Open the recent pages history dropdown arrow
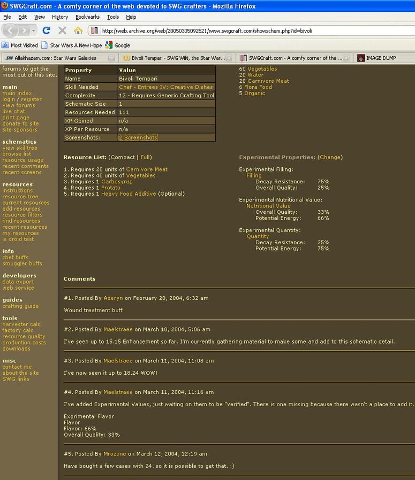This screenshot has width=415, height=480. 33,31
